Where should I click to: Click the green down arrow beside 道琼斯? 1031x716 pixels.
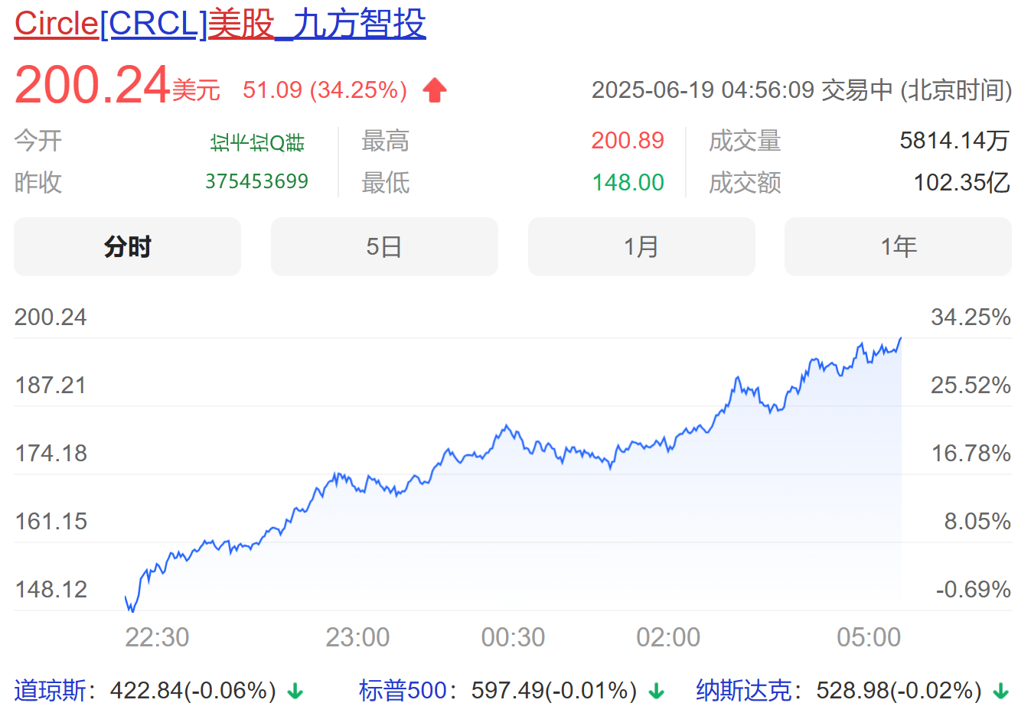click(x=295, y=692)
